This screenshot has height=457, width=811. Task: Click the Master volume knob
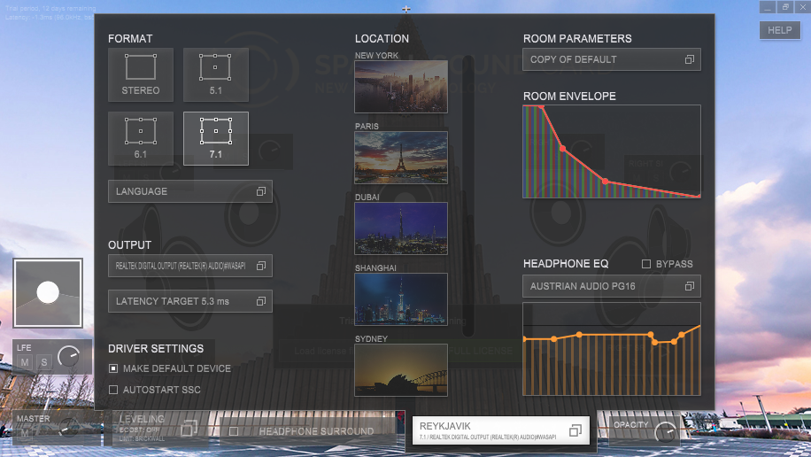pyautogui.click(x=68, y=431)
